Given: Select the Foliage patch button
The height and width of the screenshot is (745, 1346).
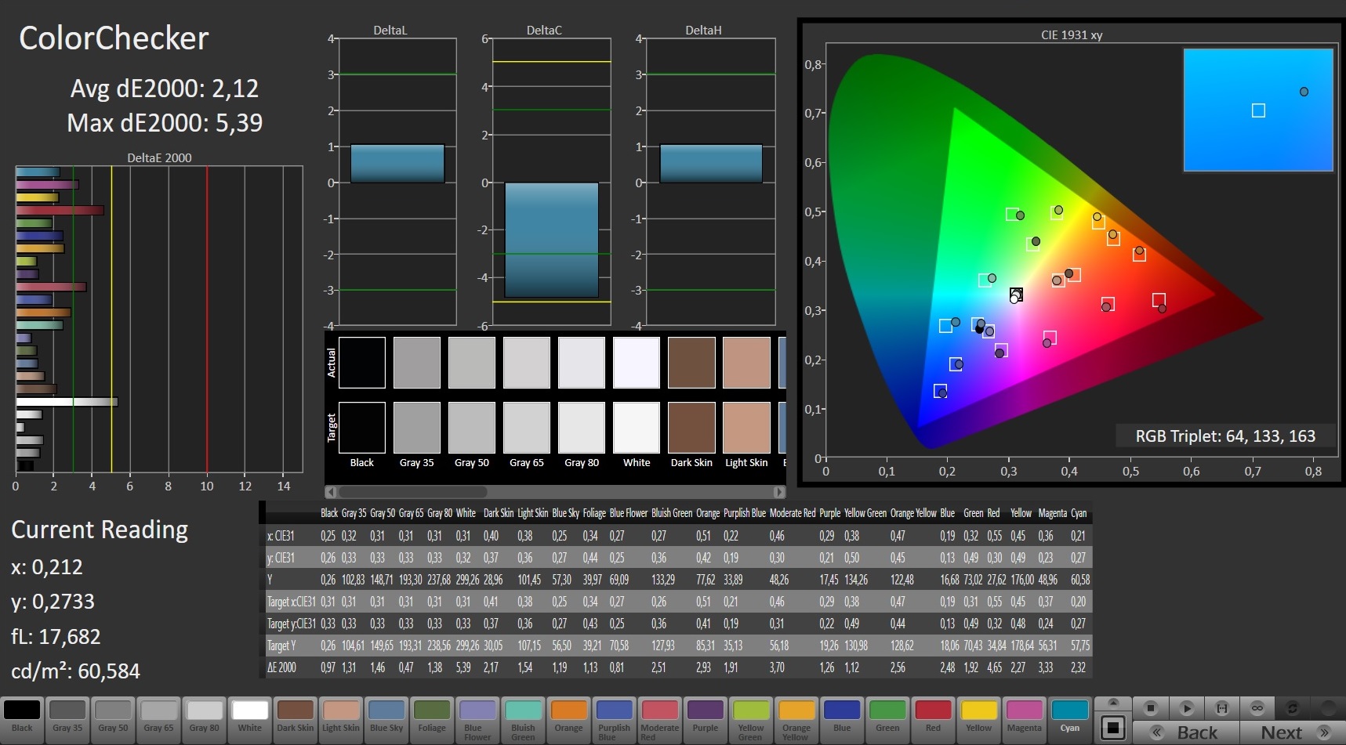Looking at the screenshot, I should pyautogui.click(x=432, y=717).
